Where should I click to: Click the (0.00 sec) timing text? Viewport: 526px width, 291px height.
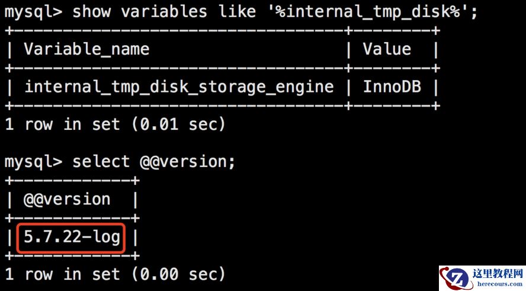point(179,274)
